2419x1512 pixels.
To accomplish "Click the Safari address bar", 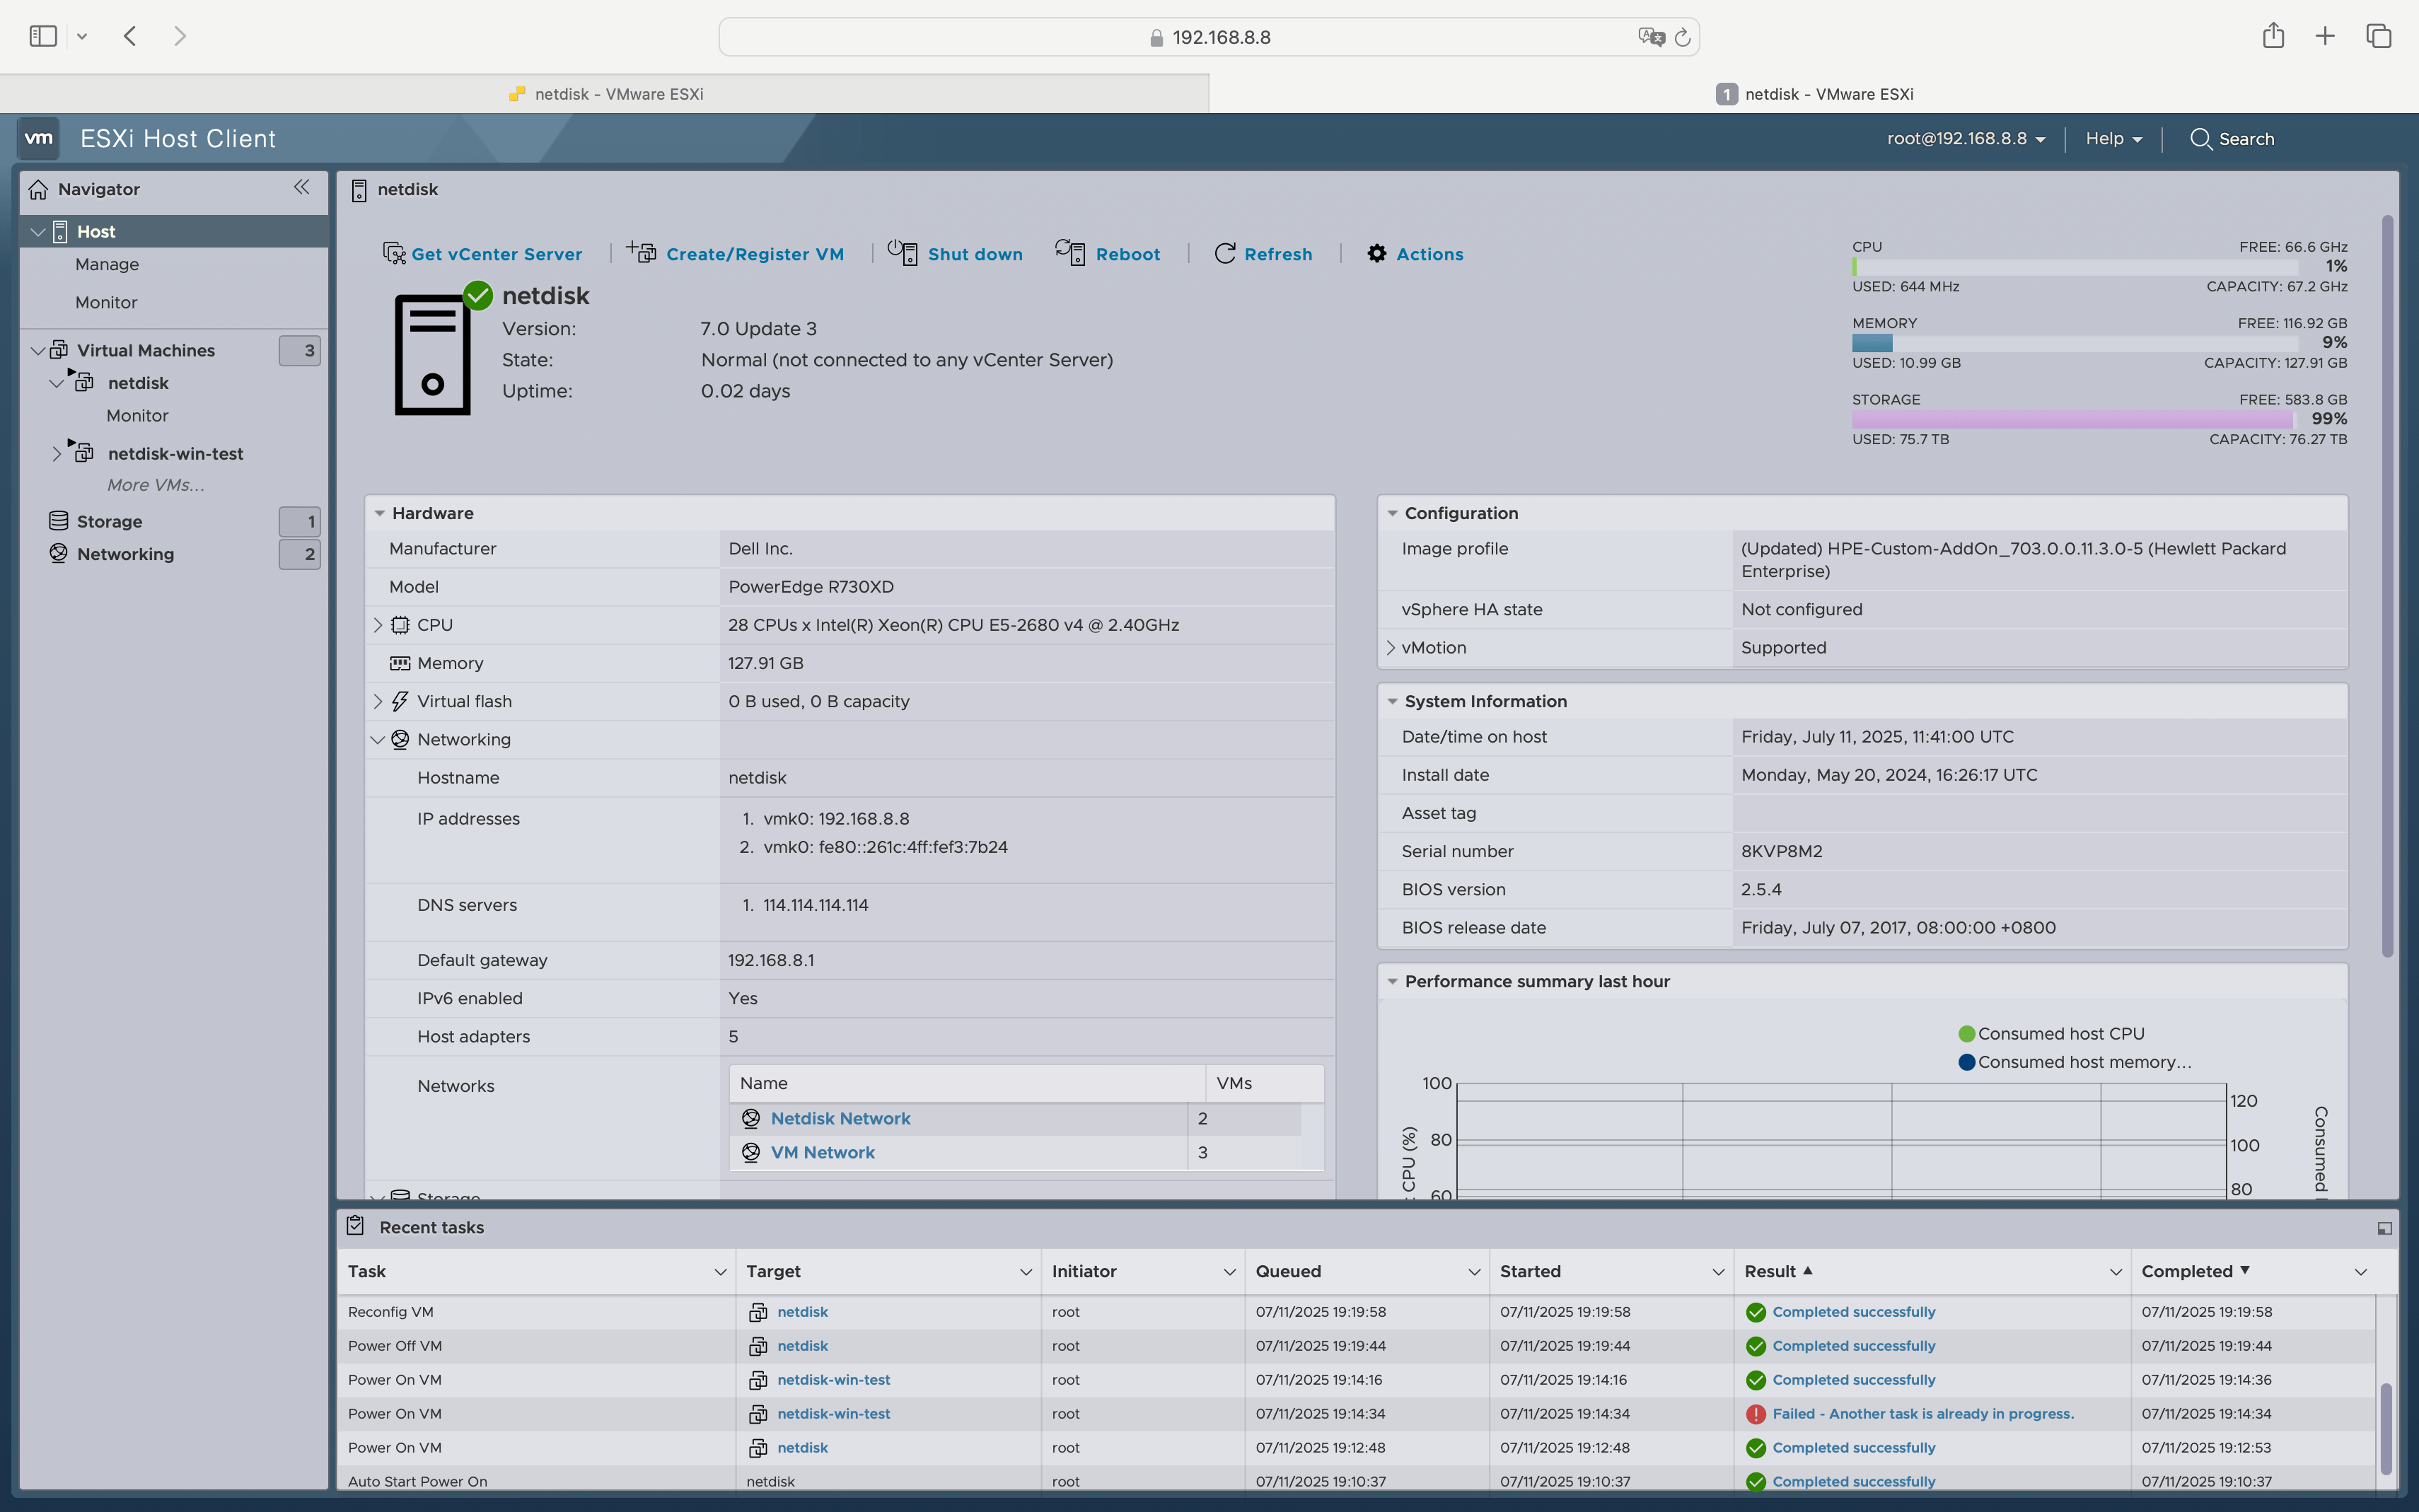I will coord(1209,37).
